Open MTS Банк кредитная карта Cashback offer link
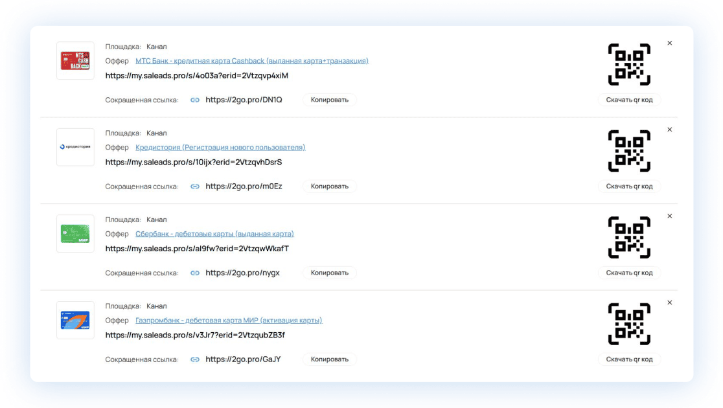723x408 pixels. 251,61
